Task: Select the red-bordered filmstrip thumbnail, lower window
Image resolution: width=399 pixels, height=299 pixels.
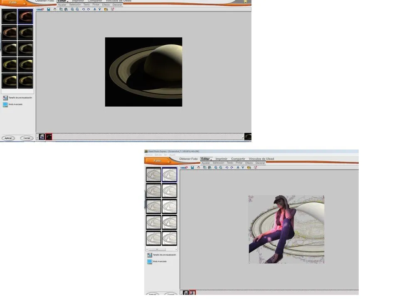Action: coord(192,293)
